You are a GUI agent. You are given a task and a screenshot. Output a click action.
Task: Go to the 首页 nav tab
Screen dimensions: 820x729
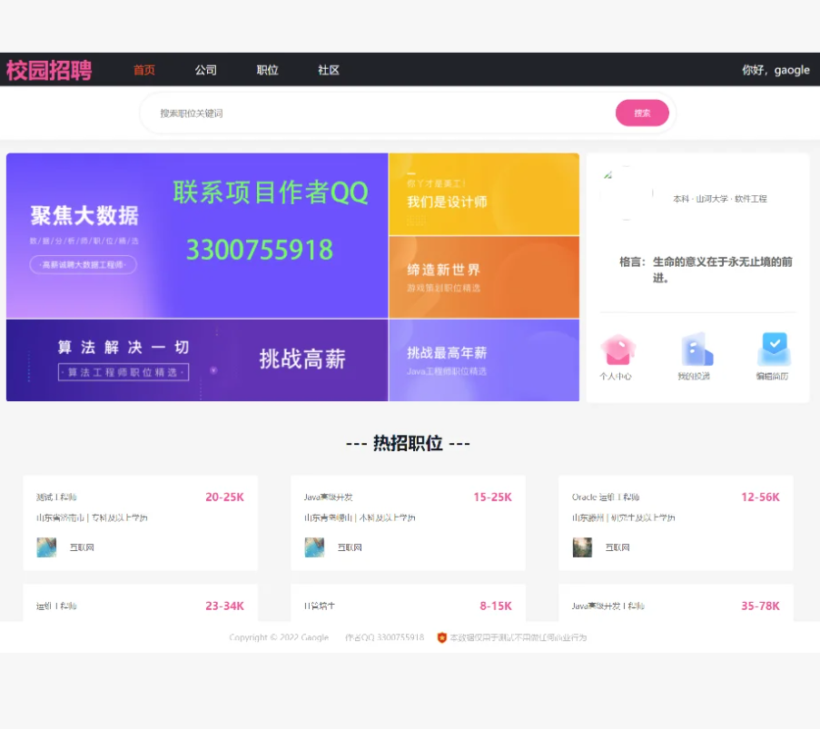pos(144,70)
